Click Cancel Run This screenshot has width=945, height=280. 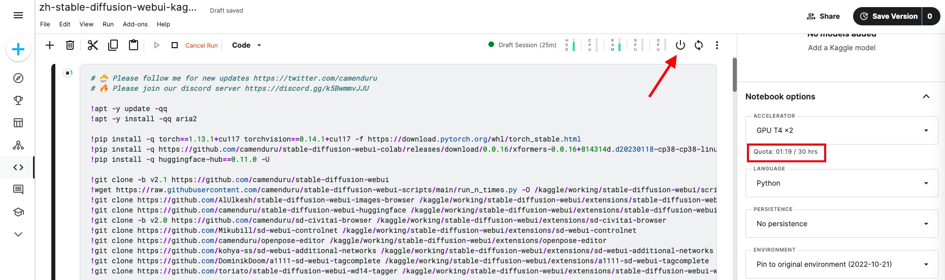[202, 45]
